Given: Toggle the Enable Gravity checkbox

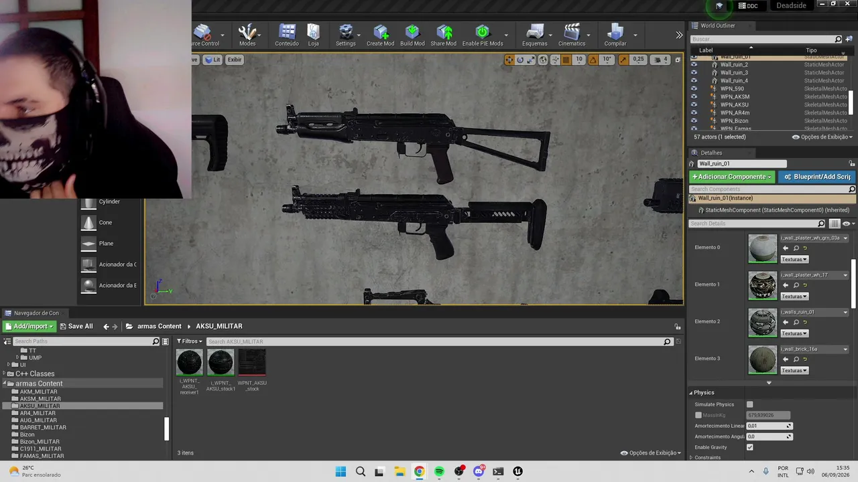Looking at the screenshot, I should (749, 447).
